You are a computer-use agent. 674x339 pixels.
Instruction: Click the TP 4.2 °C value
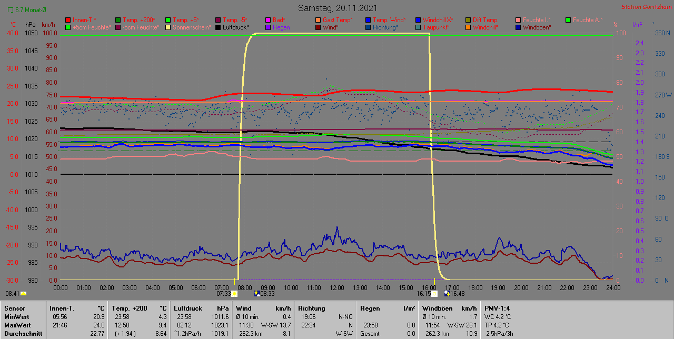[x=498, y=325]
